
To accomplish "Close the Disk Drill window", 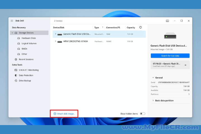I will pos(188,21).
